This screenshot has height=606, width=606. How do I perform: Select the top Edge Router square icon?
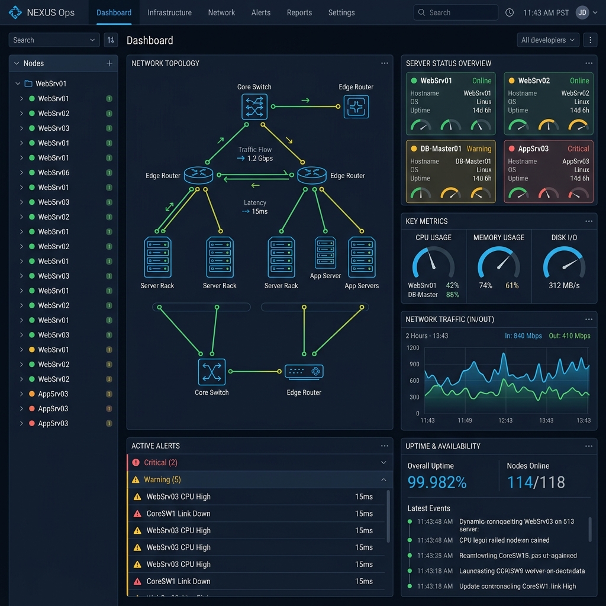pyautogui.click(x=356, y=107)
